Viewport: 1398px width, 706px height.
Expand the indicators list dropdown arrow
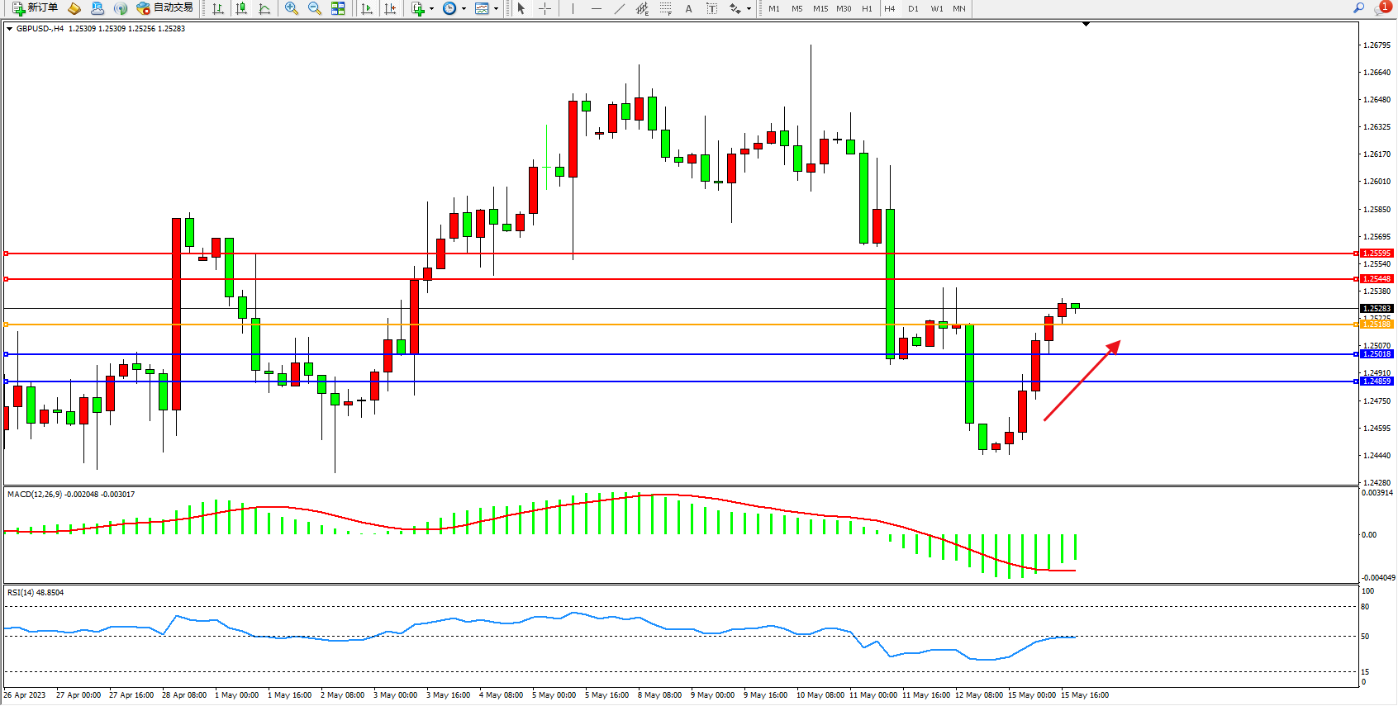(x=431, y=8)
